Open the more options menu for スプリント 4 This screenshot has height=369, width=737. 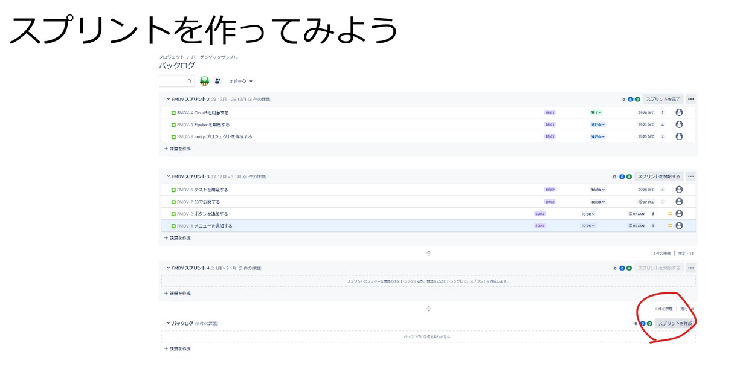coord(690,268)
